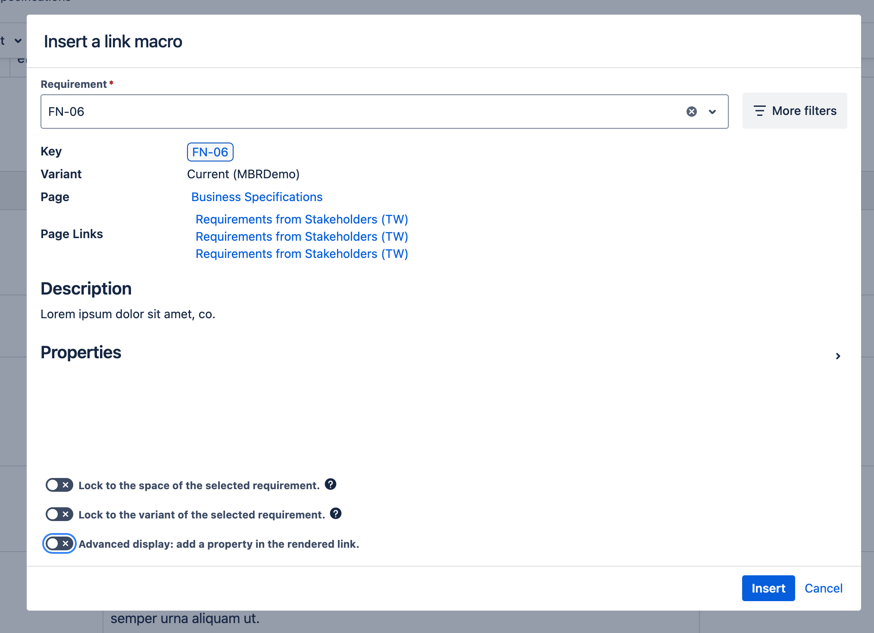This screenshot has height=633, width=874.
Task: Cancel the link macro dialog
Action: [x=823, y=588]
